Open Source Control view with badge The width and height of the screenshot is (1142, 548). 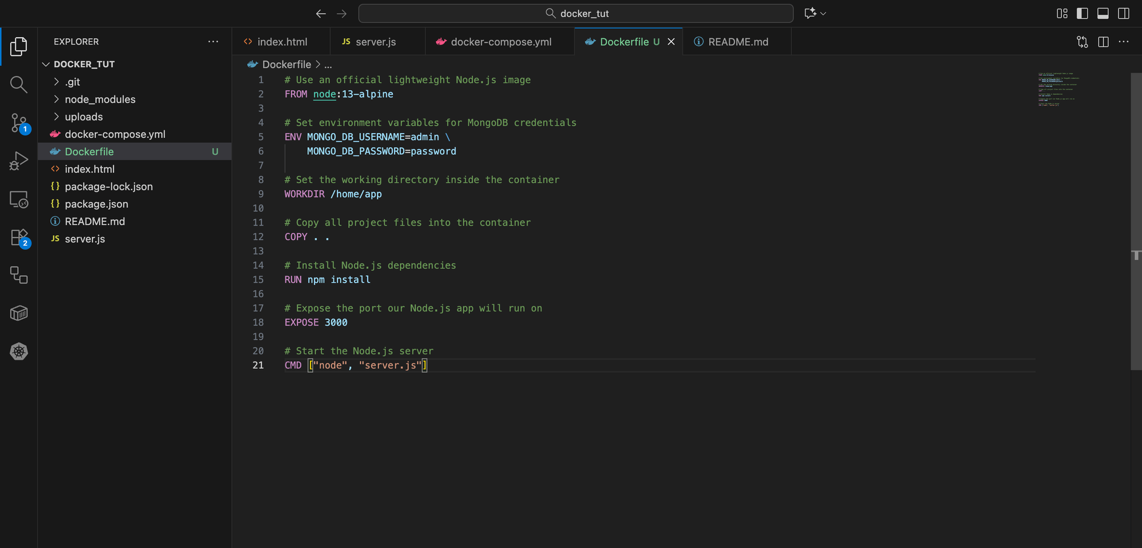click(x=18, y=123)
